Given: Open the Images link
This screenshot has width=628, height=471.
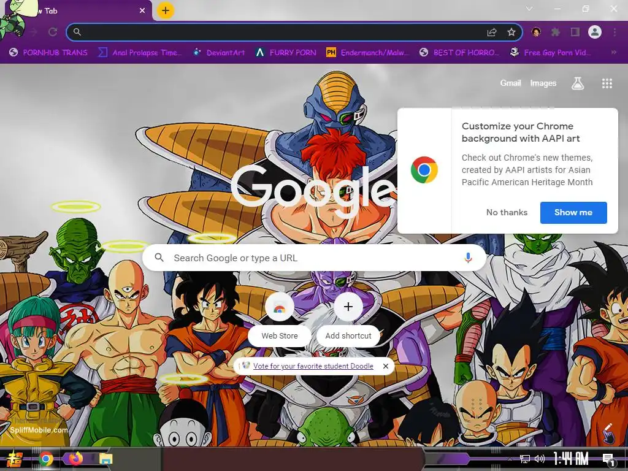Looking at the screenshot, I should (x=543, y=83).
